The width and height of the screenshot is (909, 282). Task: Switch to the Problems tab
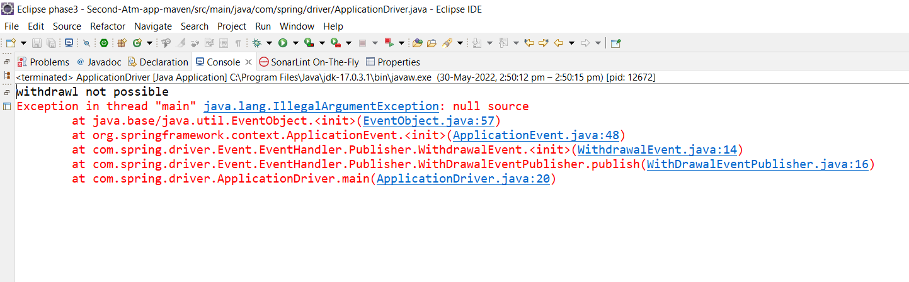point(43,62)
